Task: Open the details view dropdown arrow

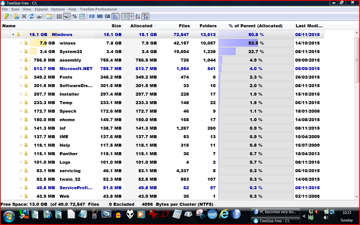Action: coord(131,17)
